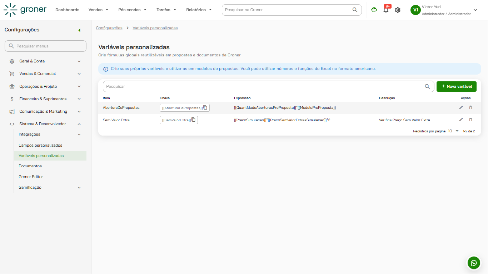488x274 pixels.
Task: Click the magnifier icon in top search bar
Action: 355,10
